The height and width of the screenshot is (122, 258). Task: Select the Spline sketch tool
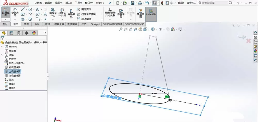point(38,9)
